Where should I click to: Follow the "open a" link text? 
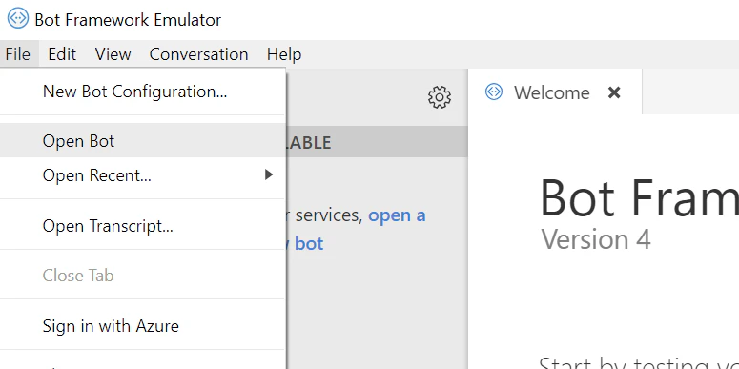click(x=397, y=215)
